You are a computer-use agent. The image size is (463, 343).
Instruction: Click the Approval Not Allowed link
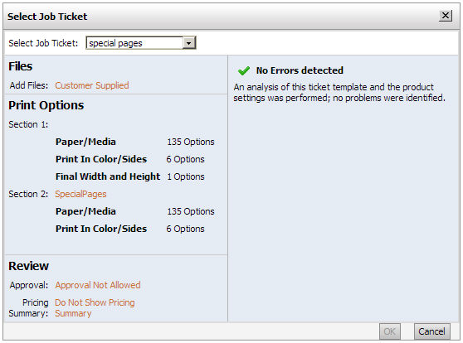(x=98, y=285)
